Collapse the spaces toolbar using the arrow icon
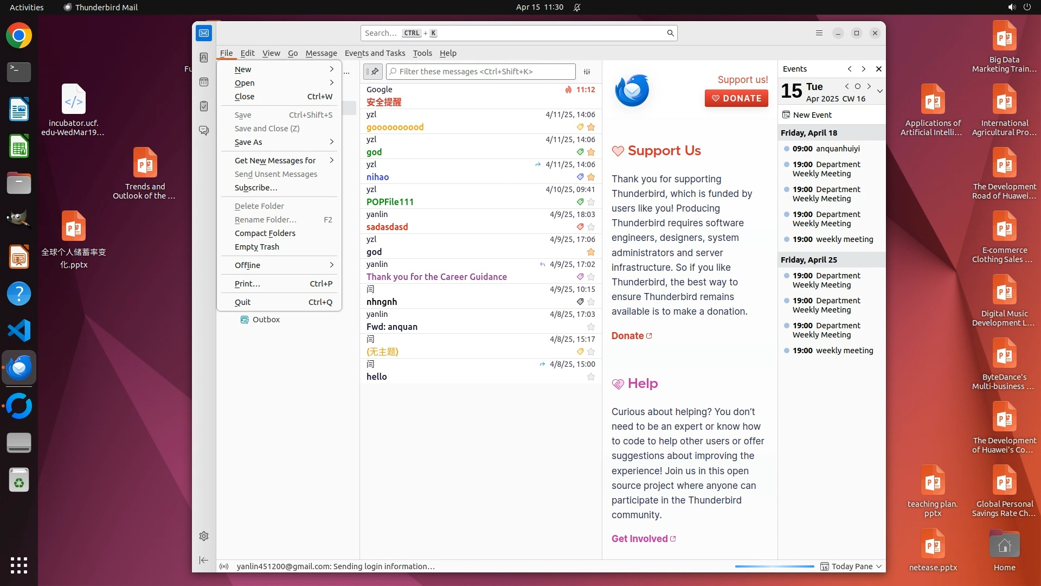Image resolution: width=1041 pixels, height=586 pixels. (x=204, y=560)
